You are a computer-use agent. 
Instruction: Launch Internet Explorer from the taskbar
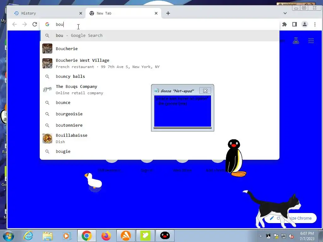pos(28,236)
